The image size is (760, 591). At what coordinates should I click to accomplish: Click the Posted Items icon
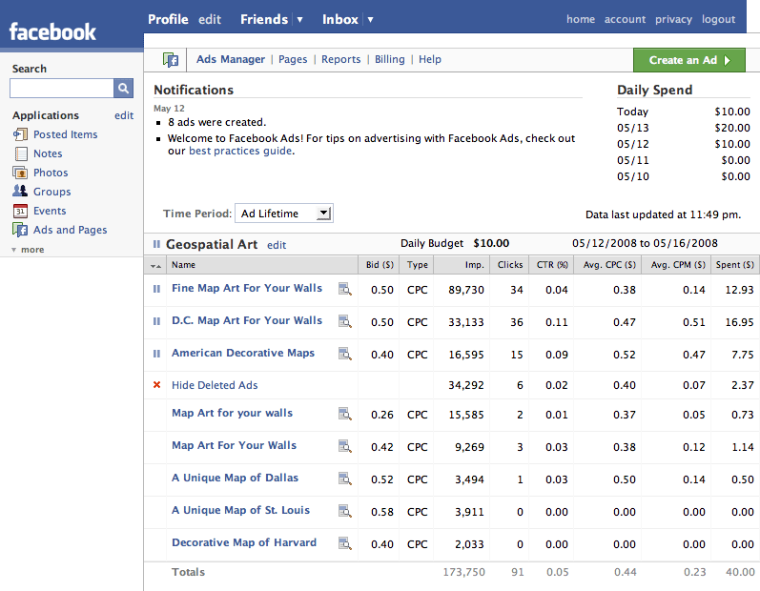tap(20, 134)
